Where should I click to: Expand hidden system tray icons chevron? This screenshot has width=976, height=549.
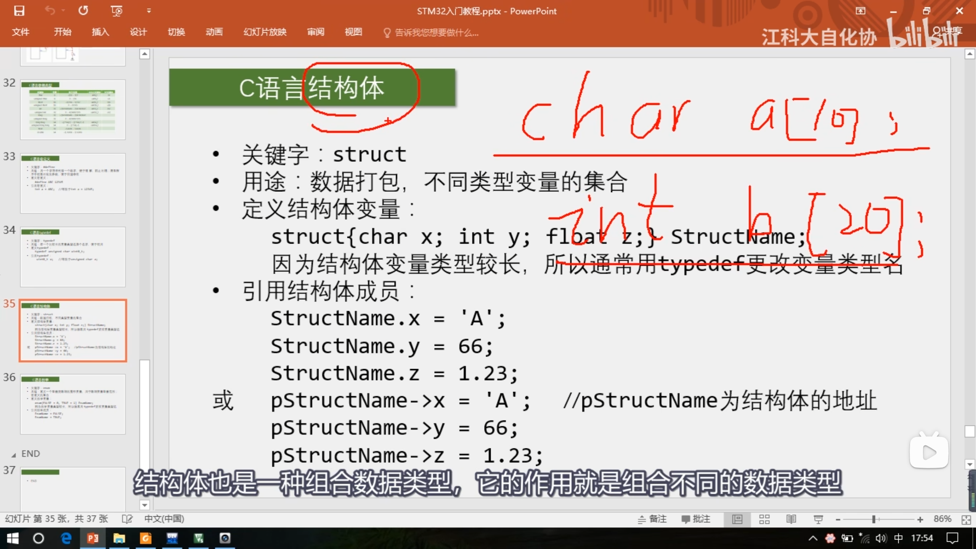[x=813, y=538]
